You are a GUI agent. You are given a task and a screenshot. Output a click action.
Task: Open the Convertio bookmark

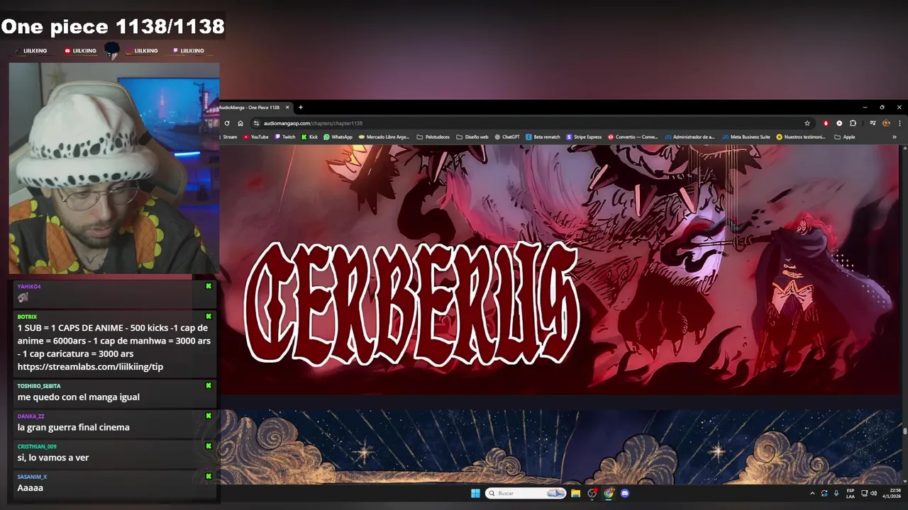633,137
